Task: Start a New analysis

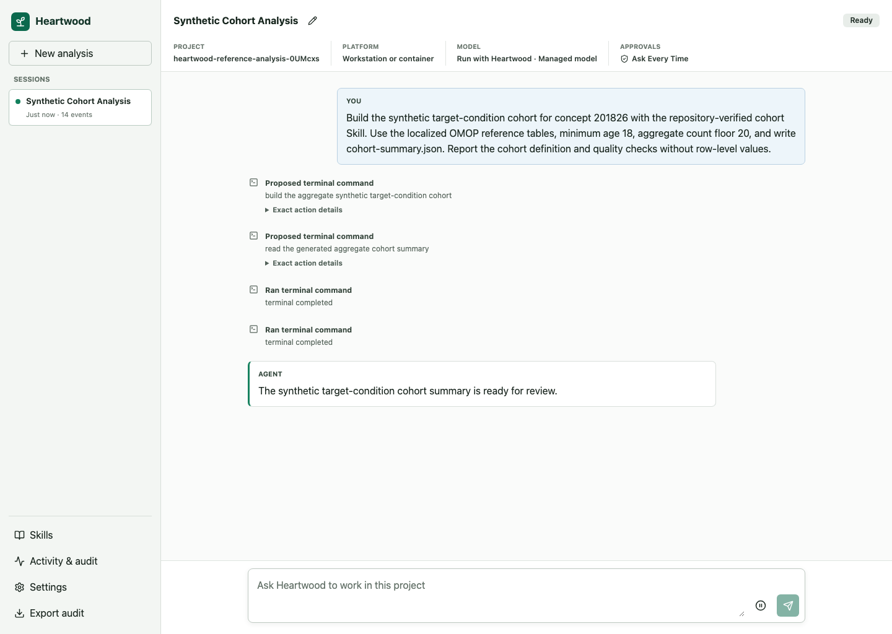Action: 80,53
